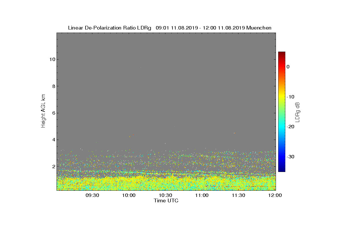Click the LDRg dB colorbar title
Screen dimensions: 341x227
point(298,112)
